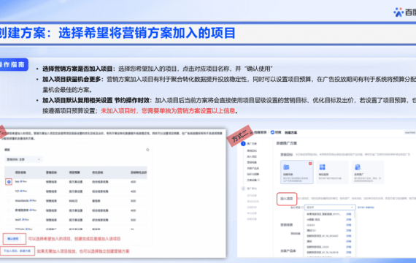Click the 百度营销 logo in right panel
This screenshot has height=263, width=416.
[x=258, y=132]
